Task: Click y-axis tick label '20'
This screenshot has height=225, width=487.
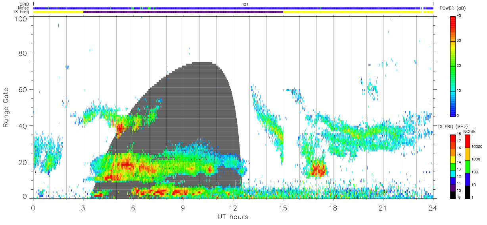Action: 23,162
